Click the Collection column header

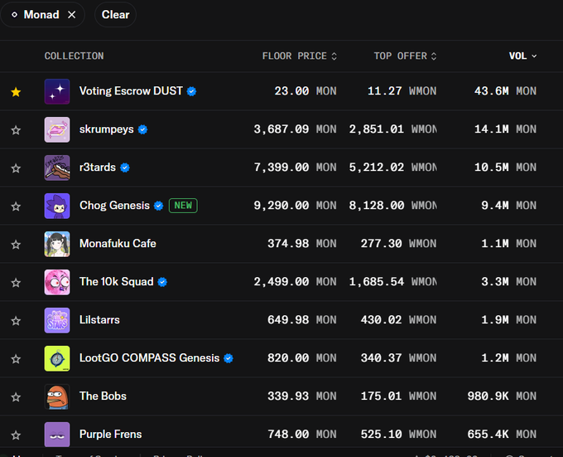[74, 56]
